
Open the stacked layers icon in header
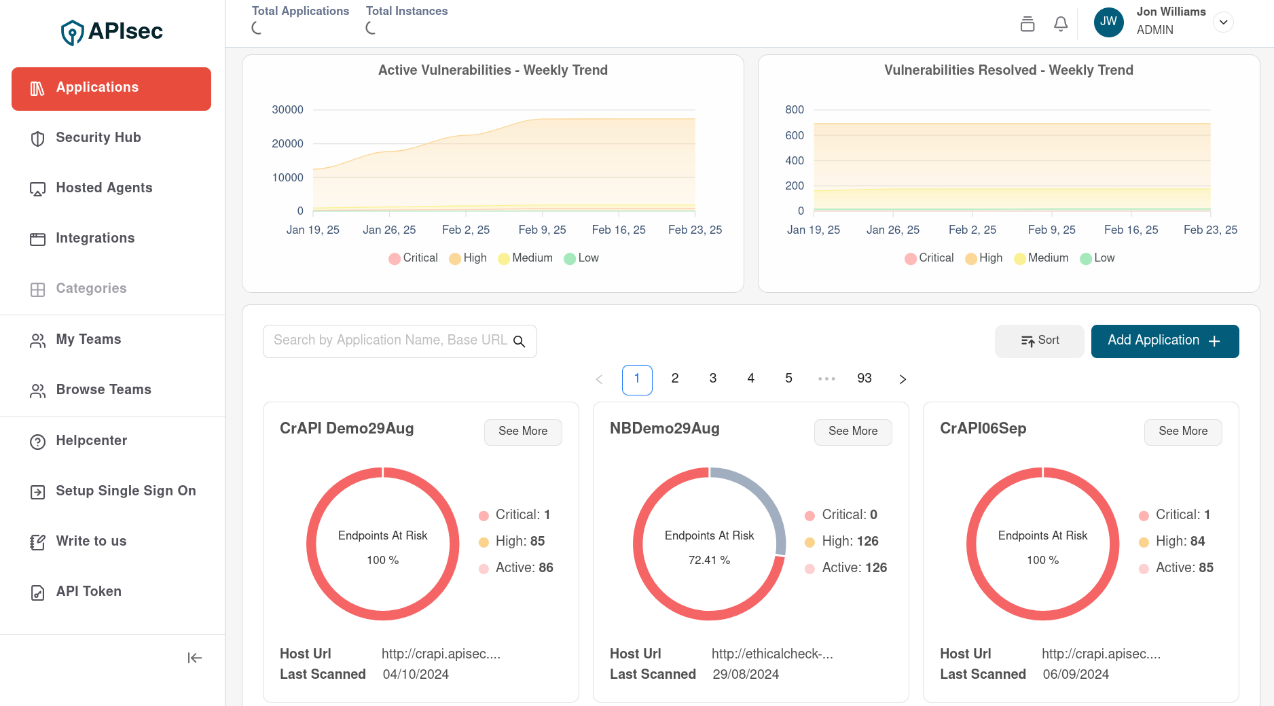pos(1027,24)
